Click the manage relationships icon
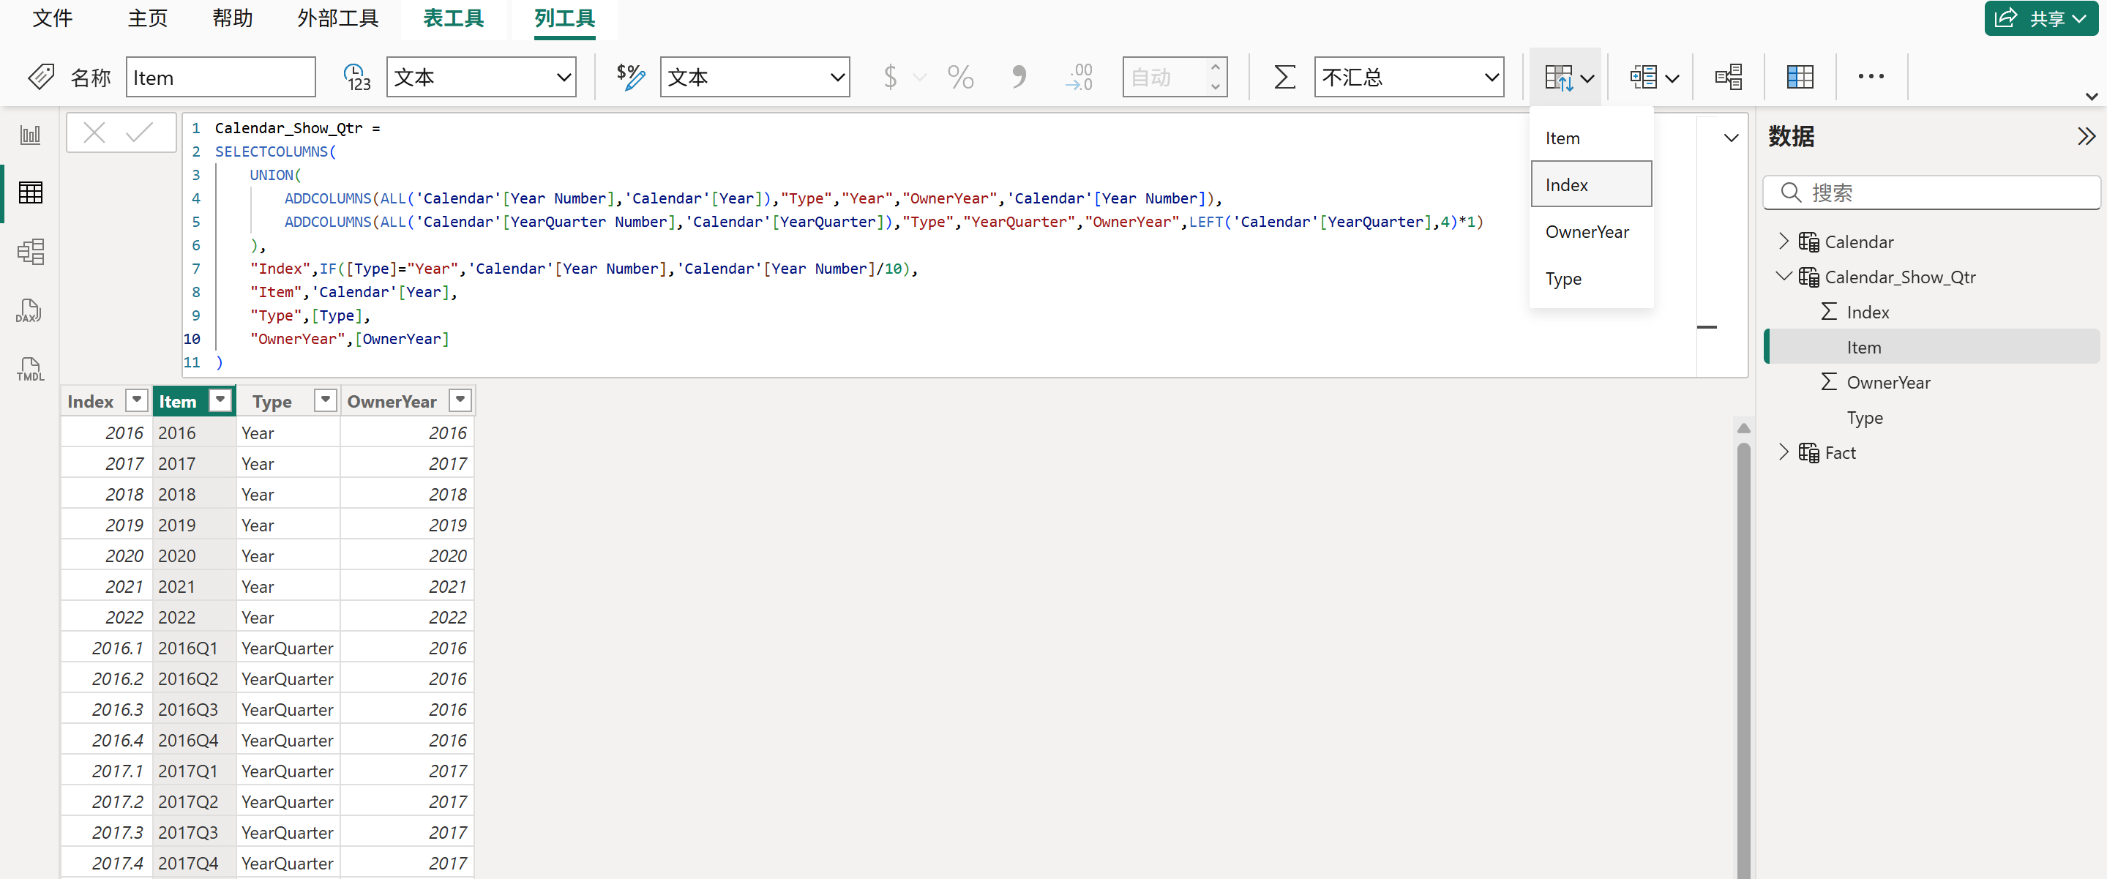2107x879 pixels. click(x=1729, y=78)
